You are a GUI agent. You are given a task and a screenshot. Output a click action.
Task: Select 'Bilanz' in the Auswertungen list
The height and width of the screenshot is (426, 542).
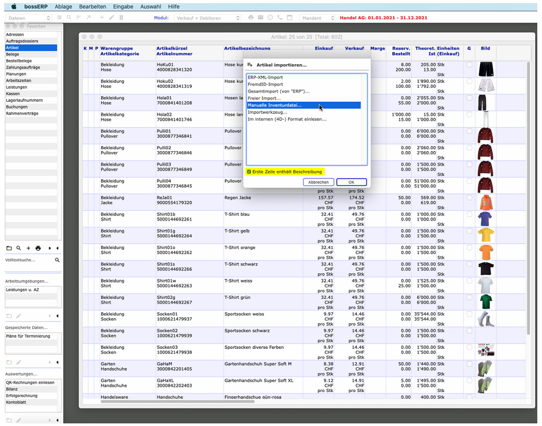point(12,389)
